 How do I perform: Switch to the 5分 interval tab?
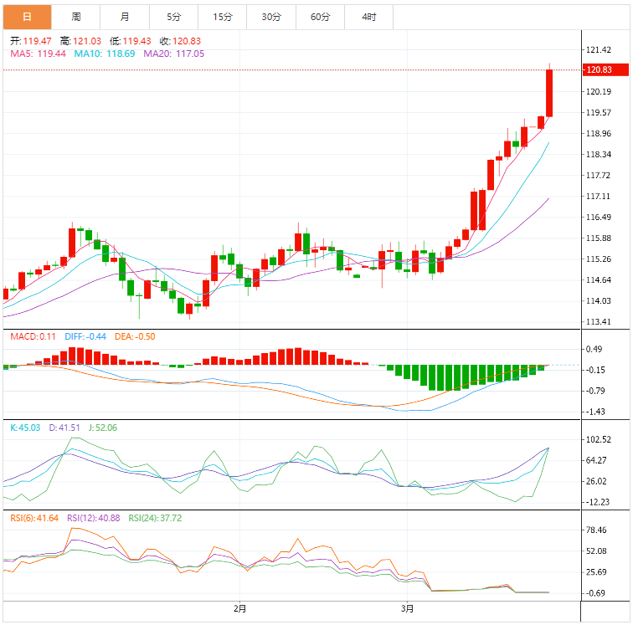[x=173, y=17]
